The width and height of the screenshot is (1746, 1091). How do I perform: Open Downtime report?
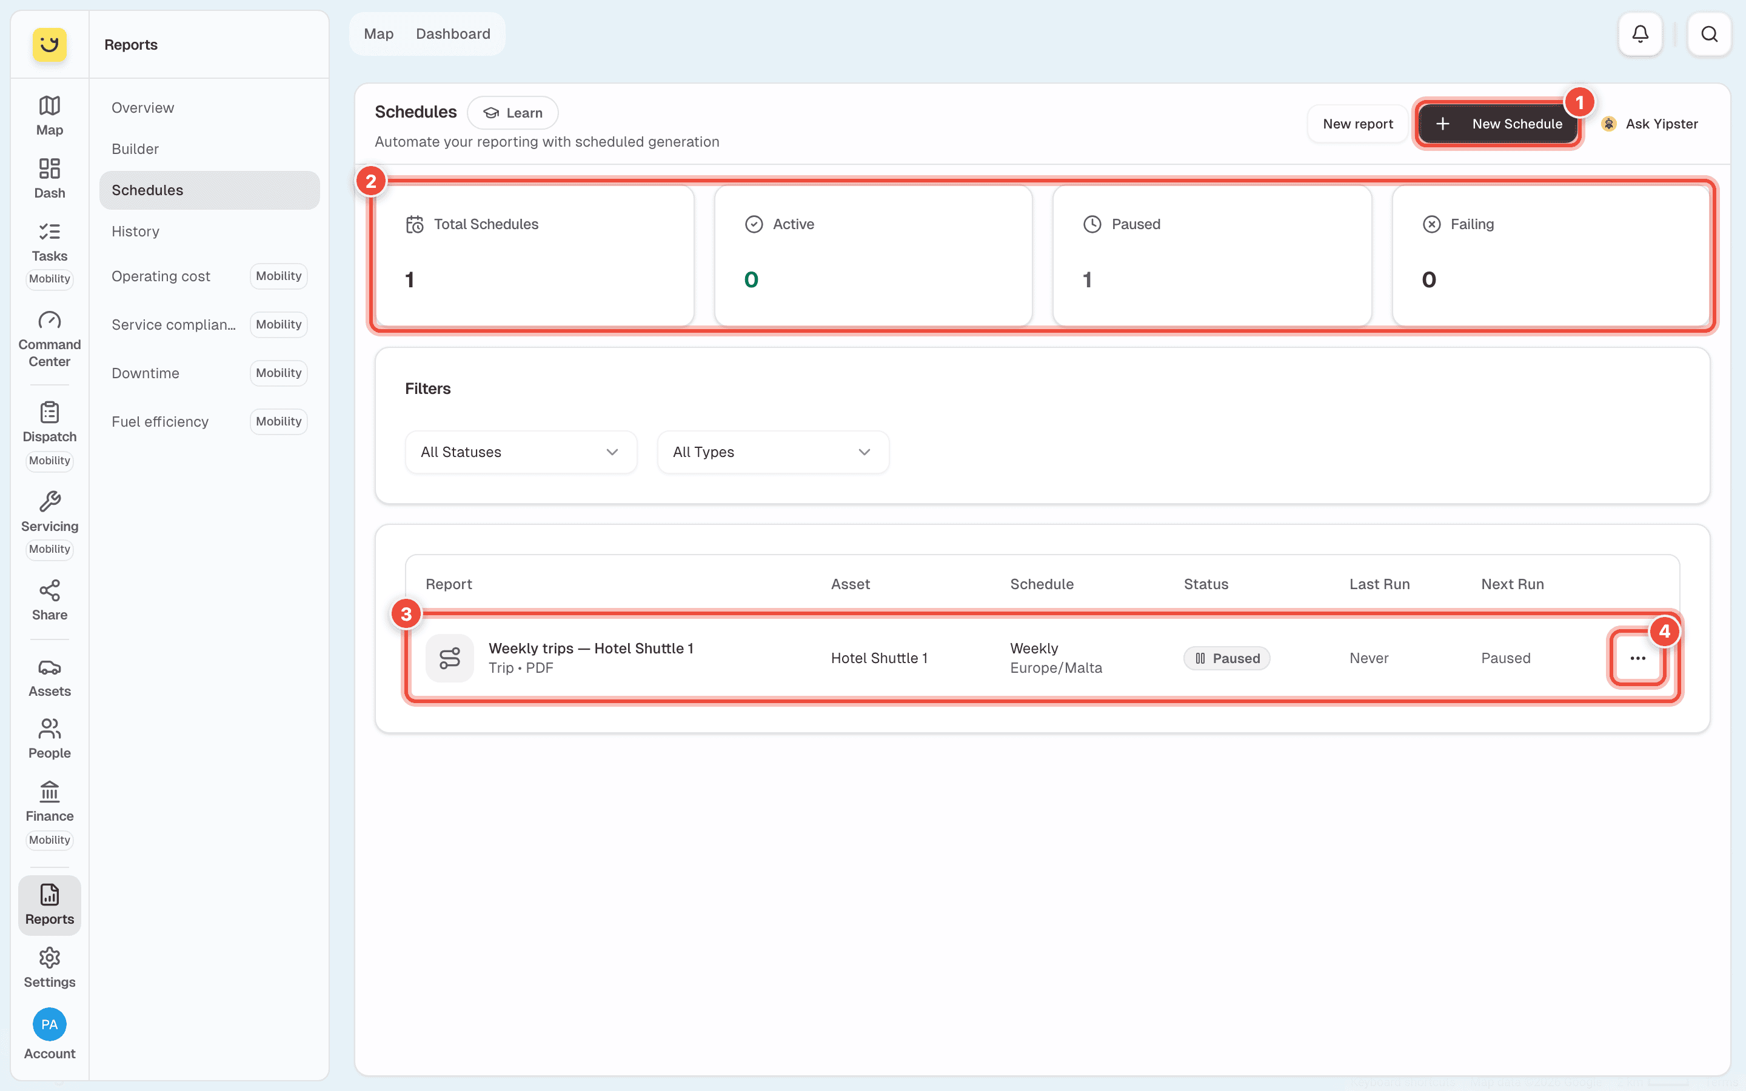[x=209, y=373]
